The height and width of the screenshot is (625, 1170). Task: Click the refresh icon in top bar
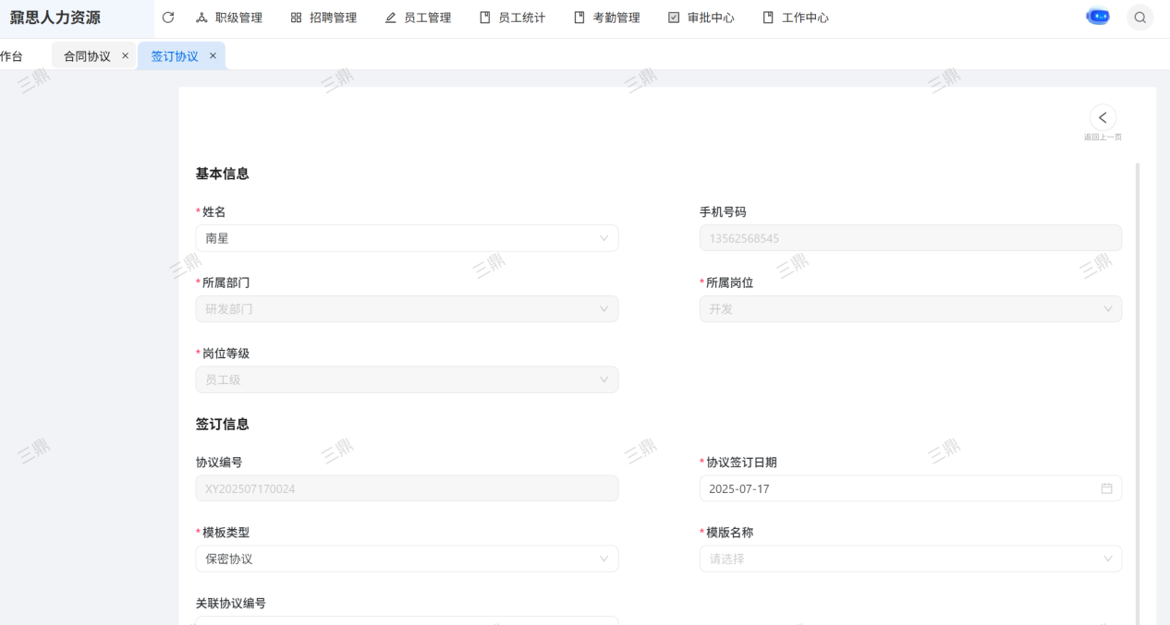click(x=167, y=18)
